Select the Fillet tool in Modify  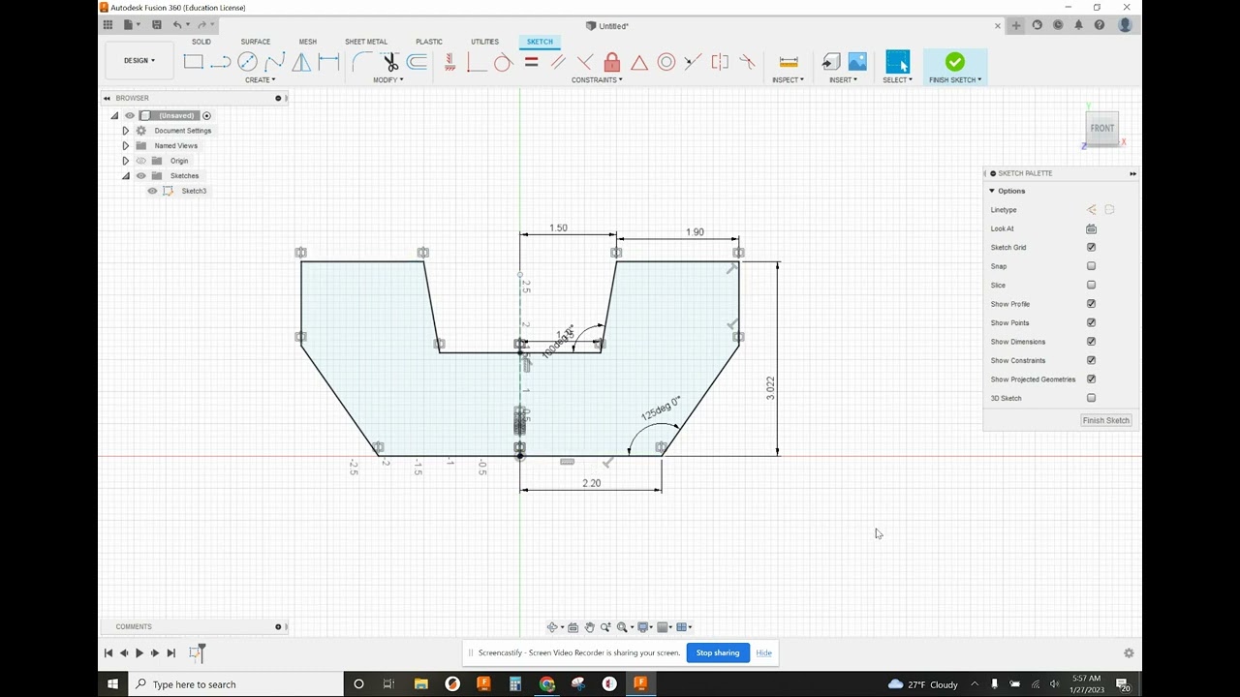(x=361, y=62)
